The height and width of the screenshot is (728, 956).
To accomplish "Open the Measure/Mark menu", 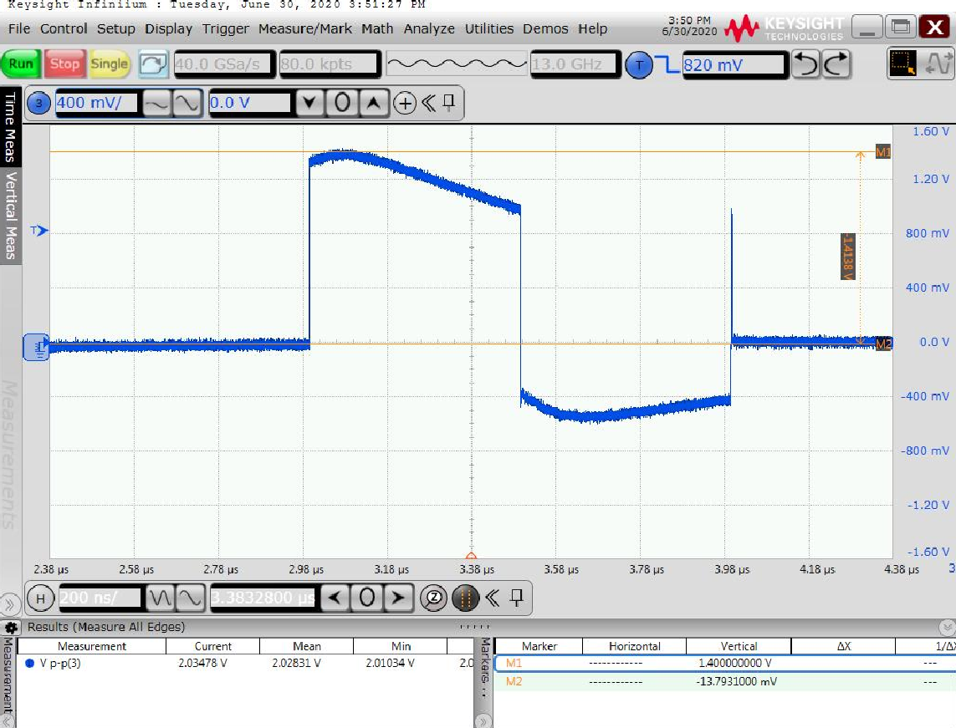I will (x=304, y=28).
